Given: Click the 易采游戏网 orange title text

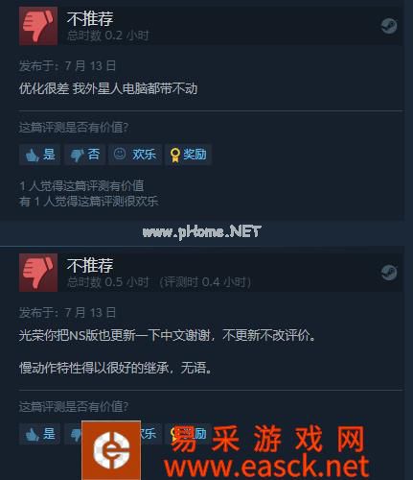Looking at the screenshot, I should click(x=268, y=439).
